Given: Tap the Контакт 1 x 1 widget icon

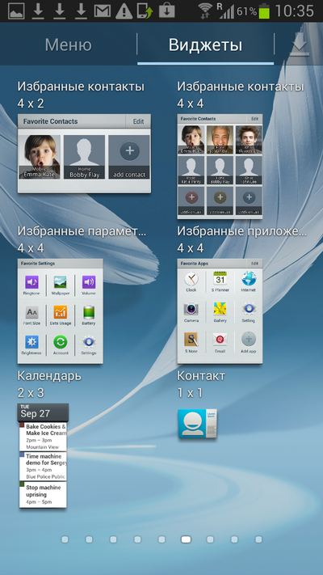Looking at the screenshot, I should 197,423.
